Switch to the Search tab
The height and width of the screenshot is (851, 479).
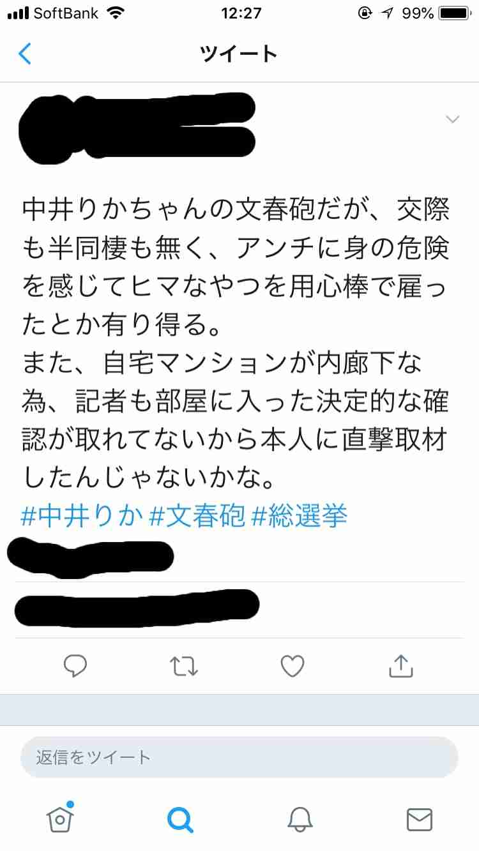click(x=179, y=819)
